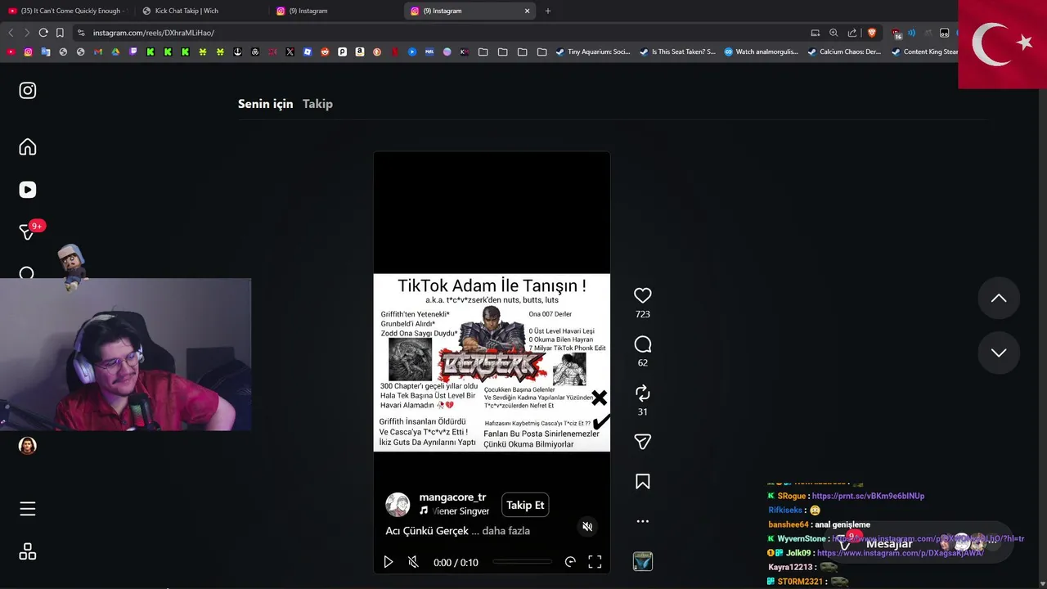This screenshot has width=1047, height=589.
Task: Enter fullscreen for the reel
Action: point(595,562)
